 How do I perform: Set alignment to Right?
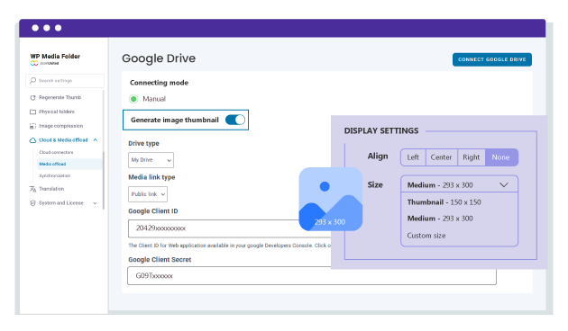471,157
